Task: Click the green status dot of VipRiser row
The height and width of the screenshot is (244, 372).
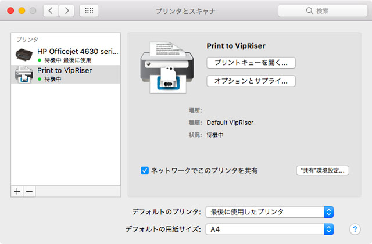Action: coord(40,79)
